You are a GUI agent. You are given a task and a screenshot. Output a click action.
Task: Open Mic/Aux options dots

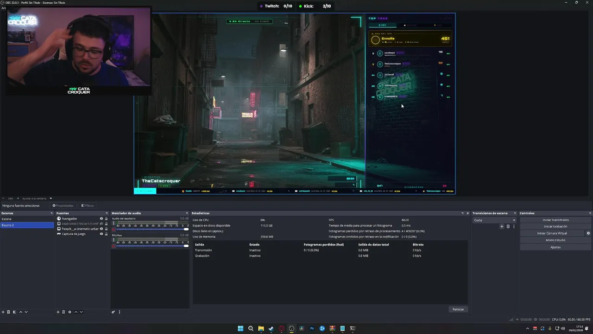point(114,240)
